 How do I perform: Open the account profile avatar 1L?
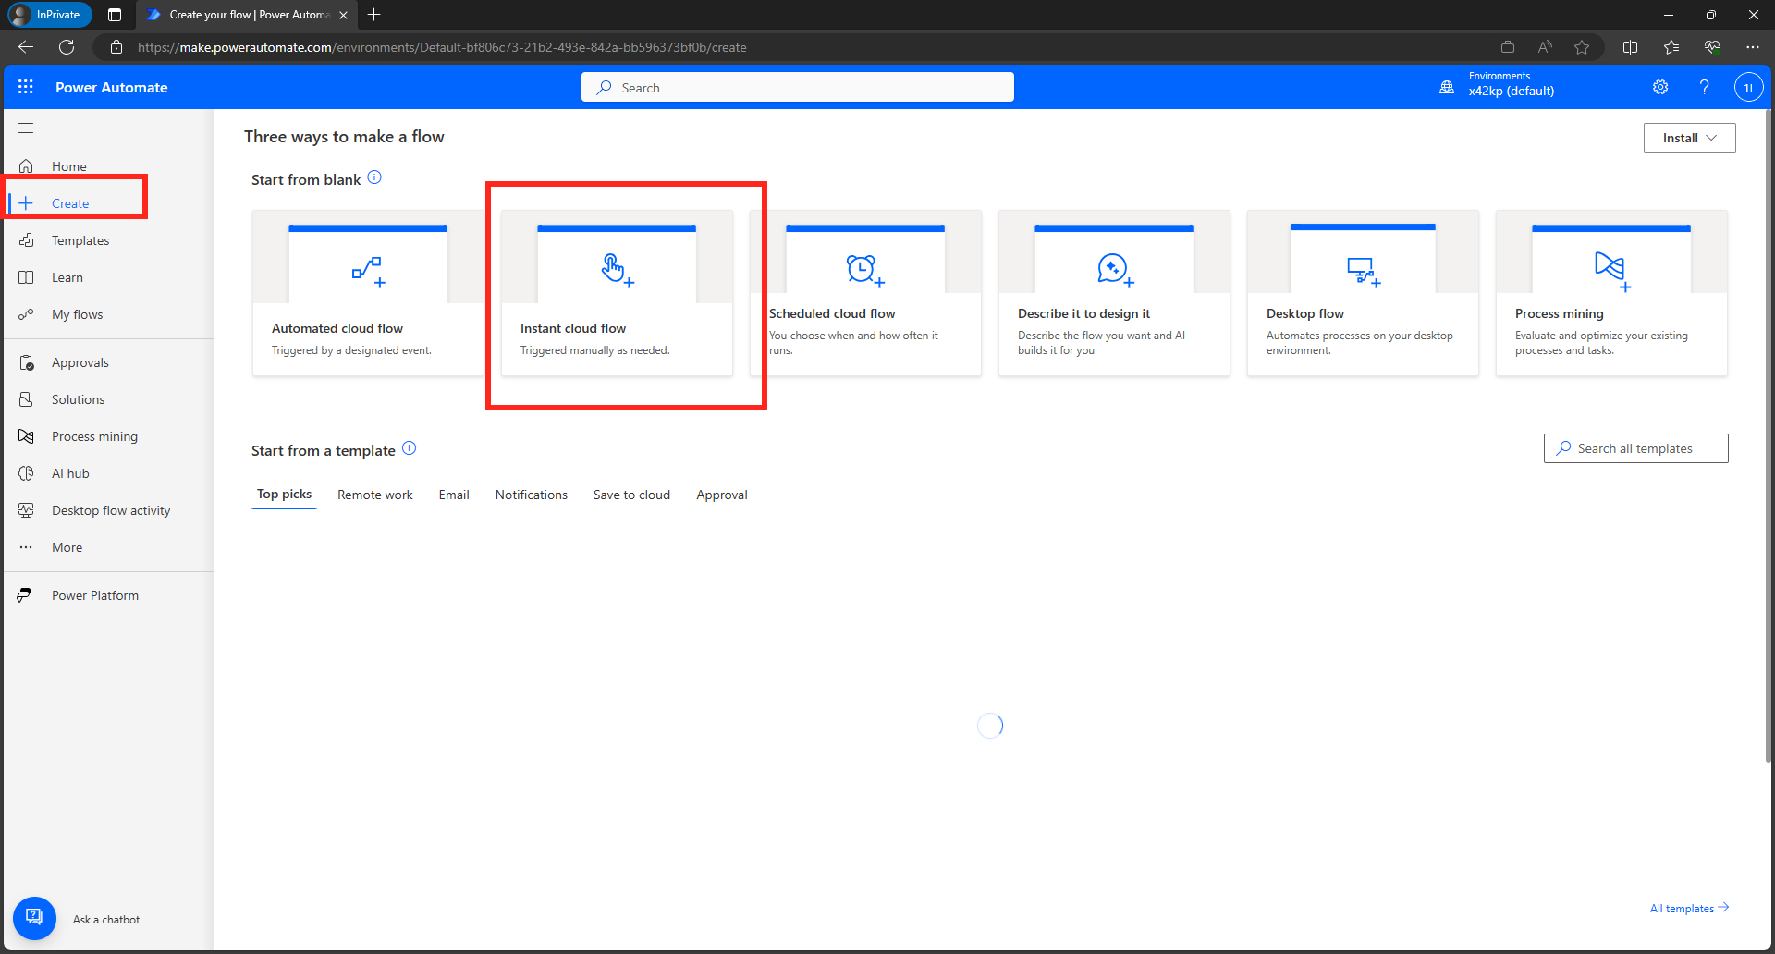coord(1748,88)
